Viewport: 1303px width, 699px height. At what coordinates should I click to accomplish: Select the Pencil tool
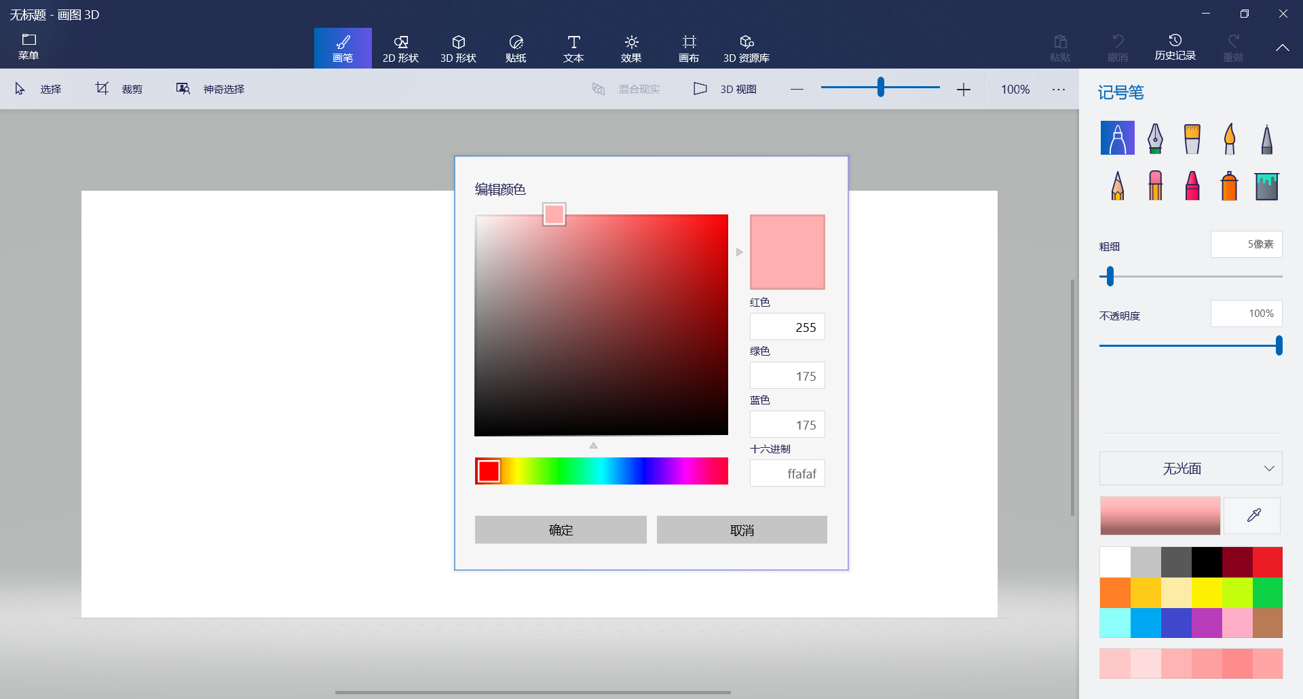(x=1117, y=185)
